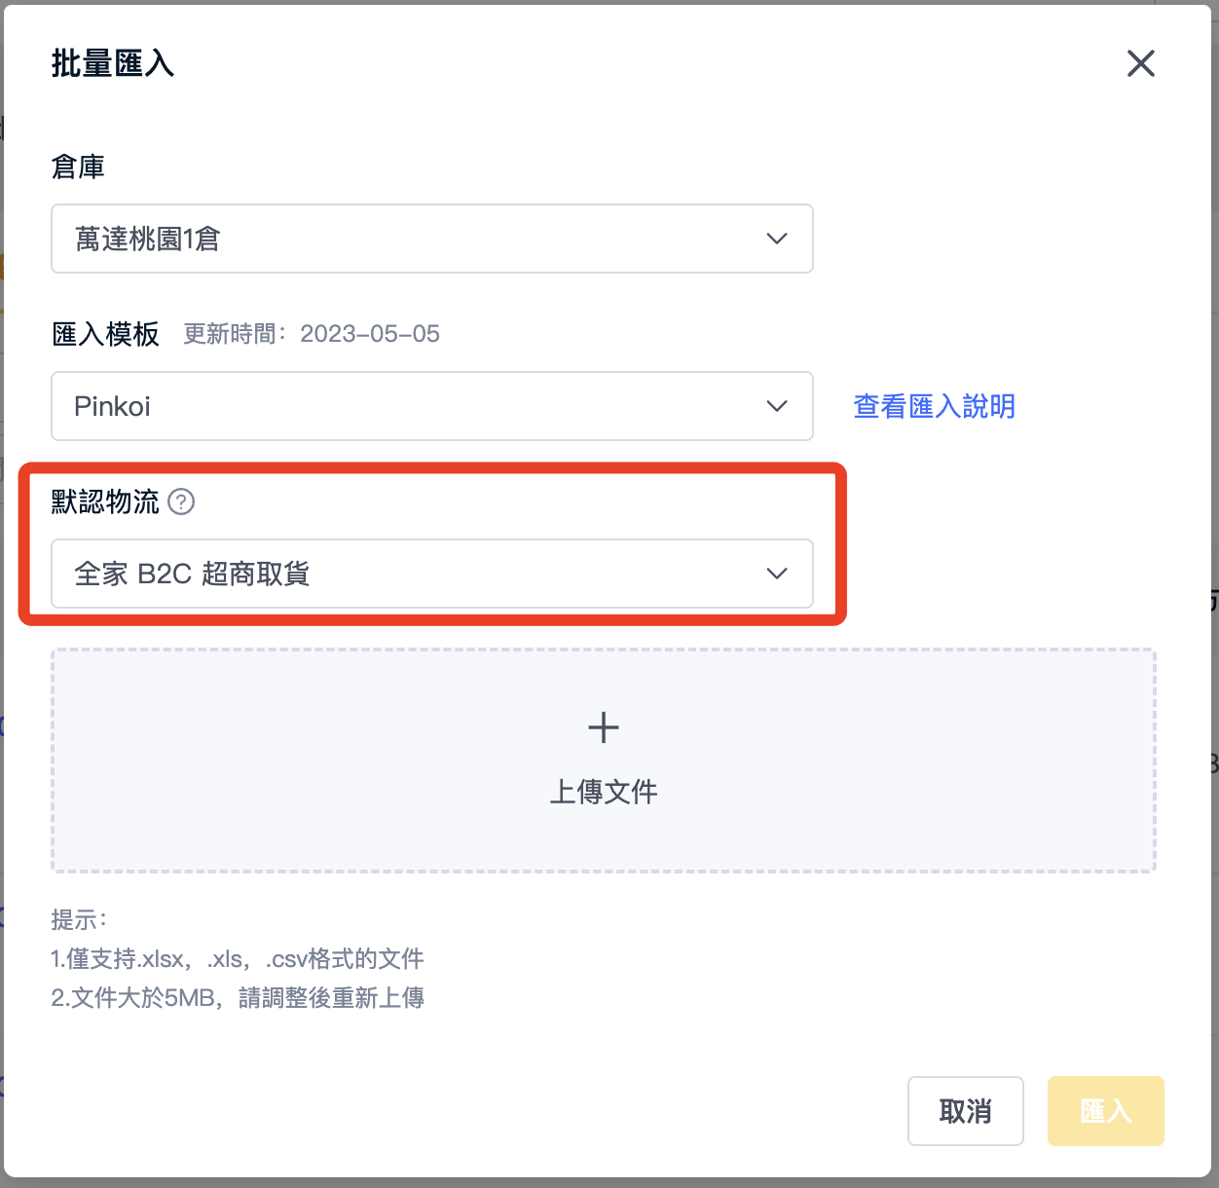Click the 全家 B2C 超商取貨 logistics field

point(432,574)
